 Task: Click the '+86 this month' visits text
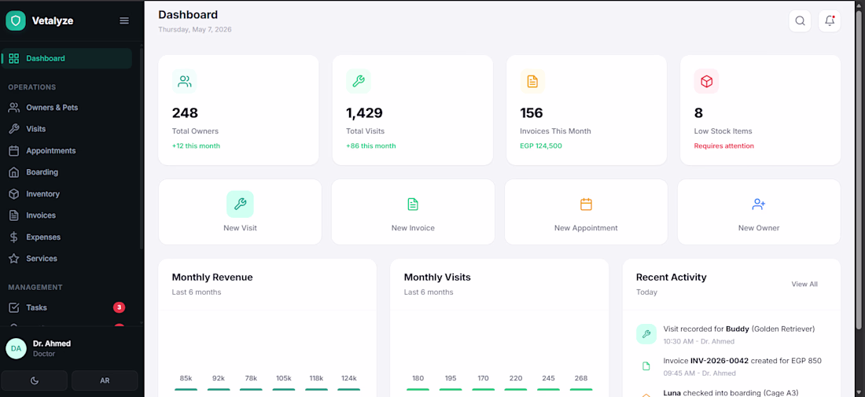pyautogui.click(x=370, y=146)
